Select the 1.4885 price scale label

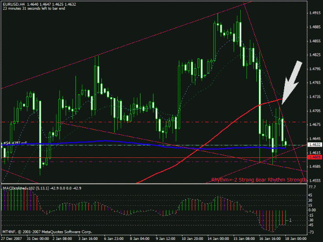315,27
